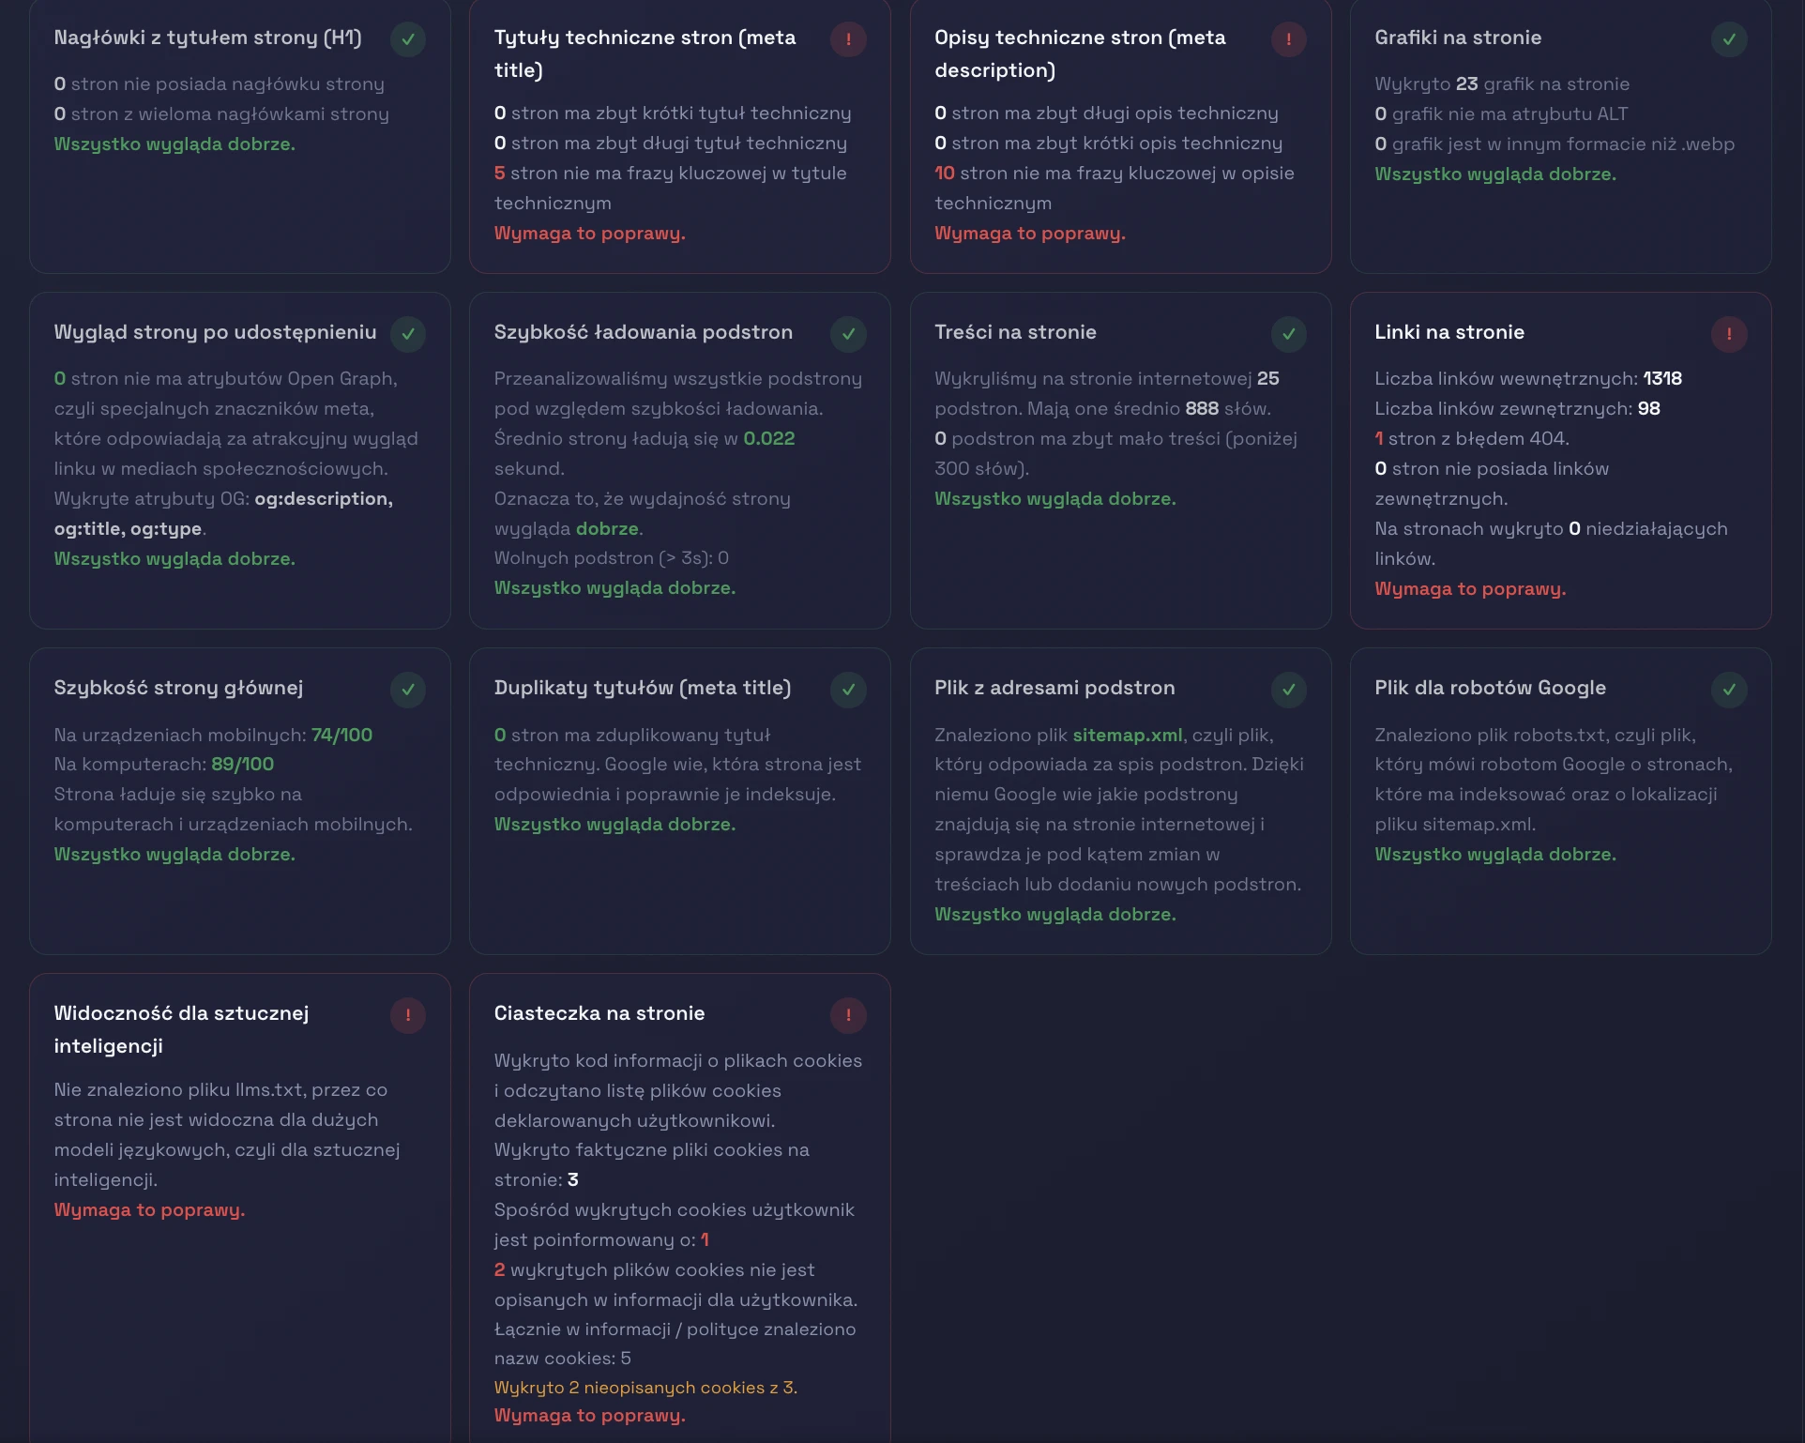
Task: Click red alert icon on meta description card
Action: click(1288, 39)
